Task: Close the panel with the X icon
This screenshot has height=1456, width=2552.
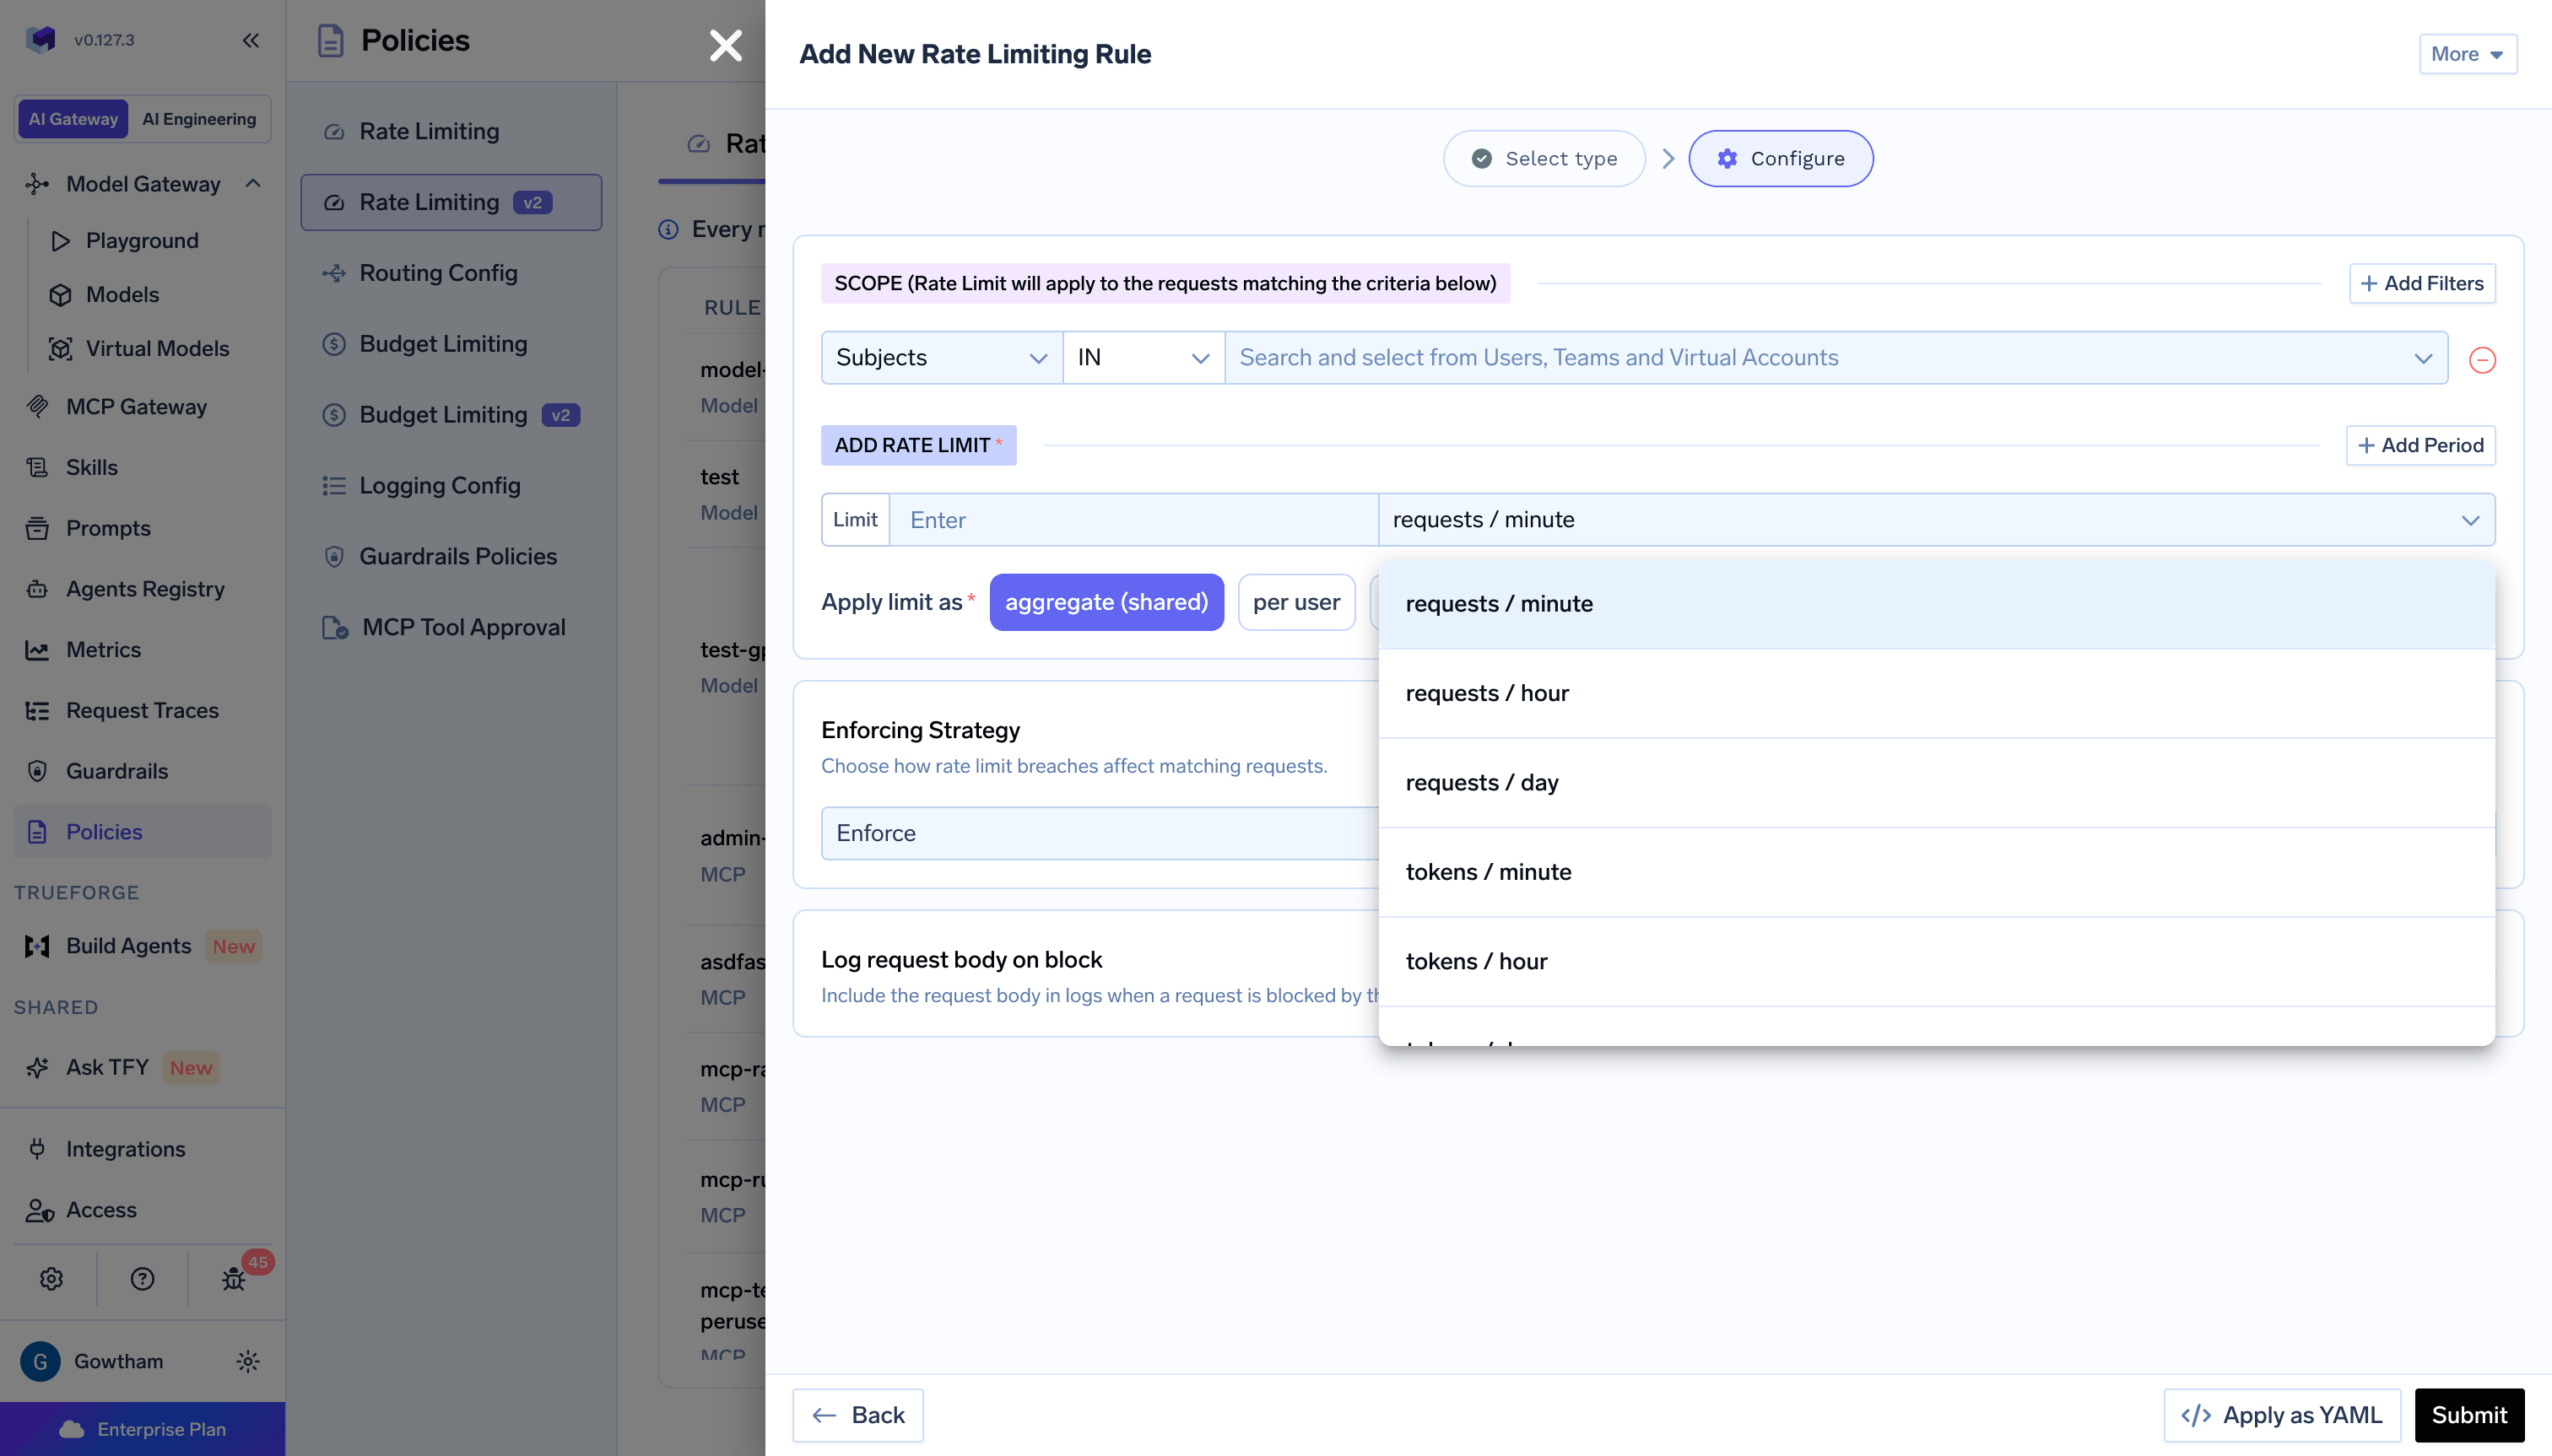Action: click(725, 45)
